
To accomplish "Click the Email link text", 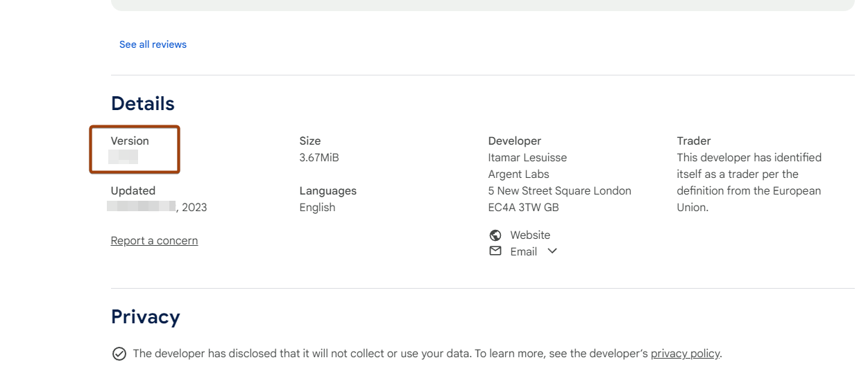I will click(523, 252).
